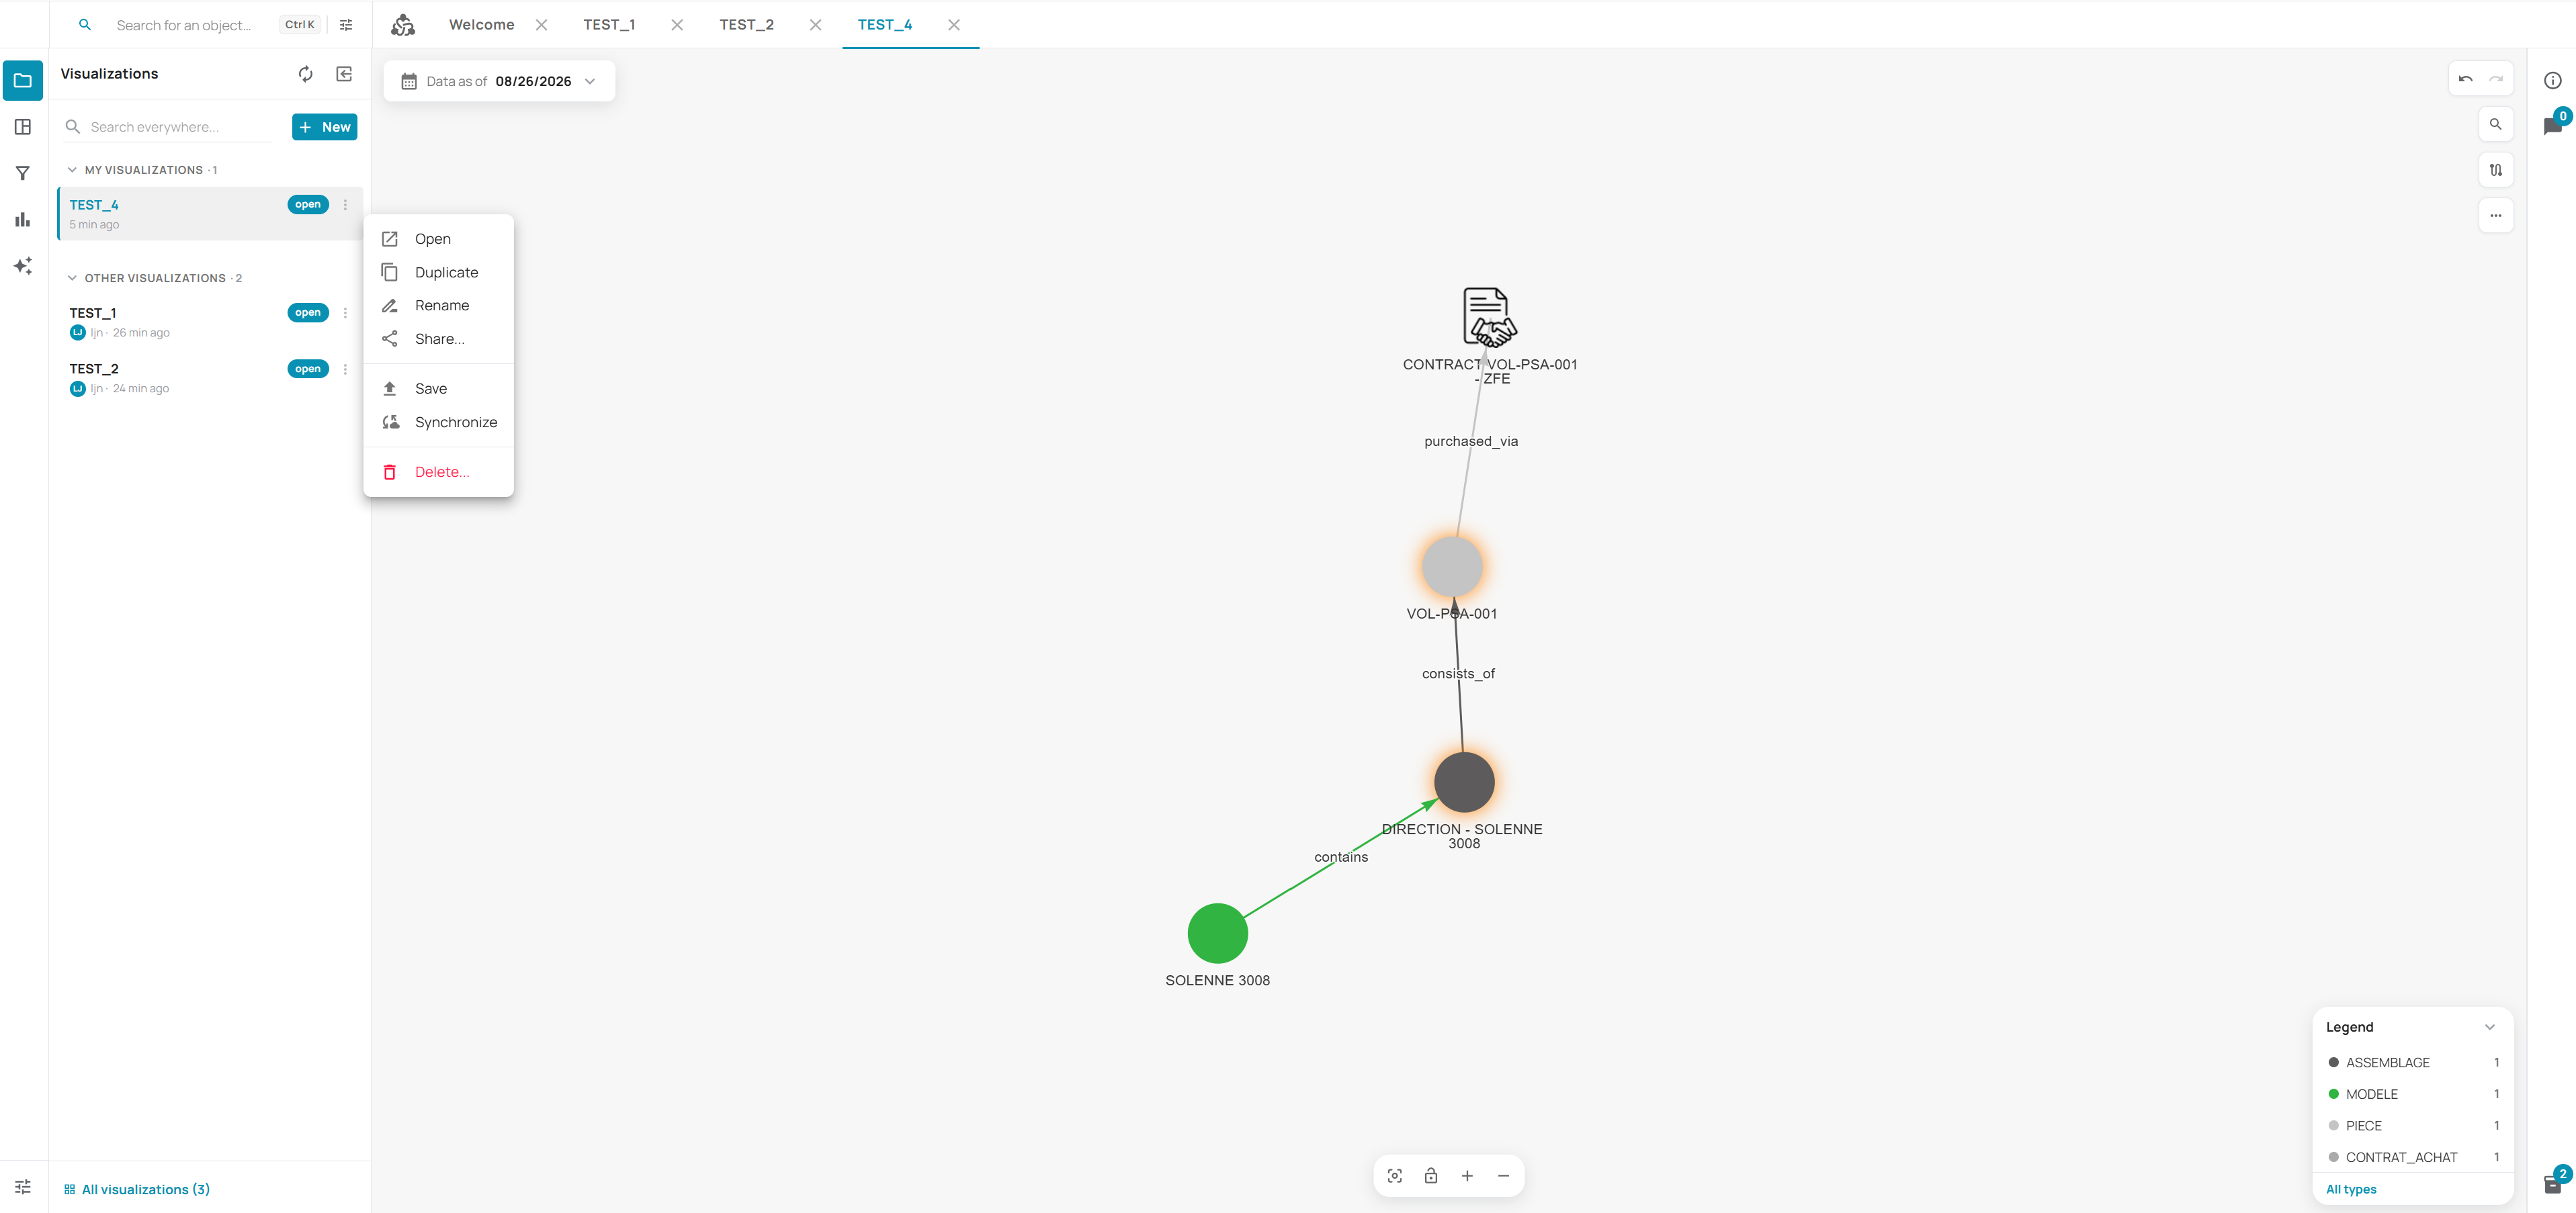Click the fit-to-screen center icon
This screenshot has width=2576, height=1213.
click(1395, 1176)
